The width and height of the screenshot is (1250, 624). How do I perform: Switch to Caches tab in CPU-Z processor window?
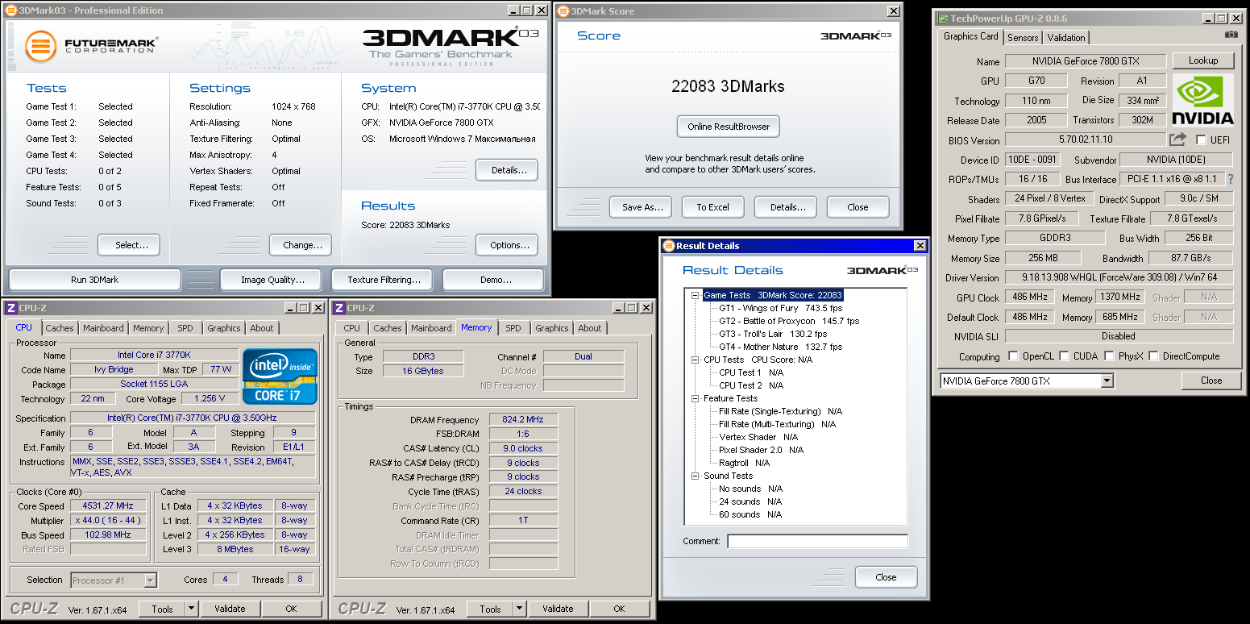[x=60, y=328]
